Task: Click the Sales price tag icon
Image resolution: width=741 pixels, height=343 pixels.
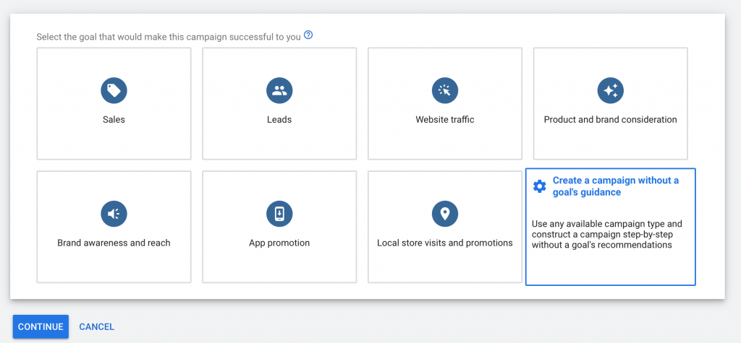Action: [114, 90]
